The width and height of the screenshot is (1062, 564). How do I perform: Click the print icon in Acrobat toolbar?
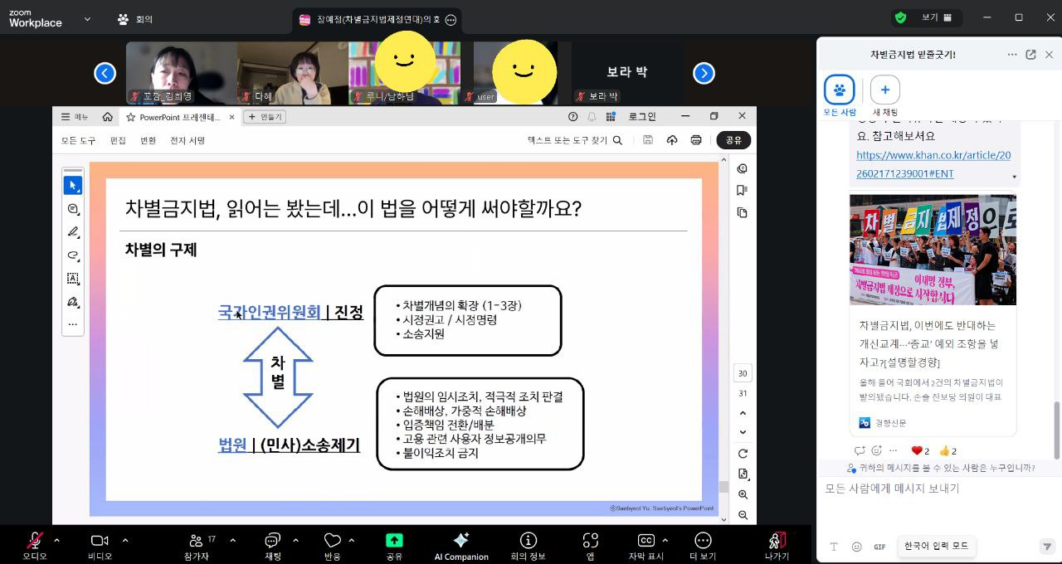(696, 140)
